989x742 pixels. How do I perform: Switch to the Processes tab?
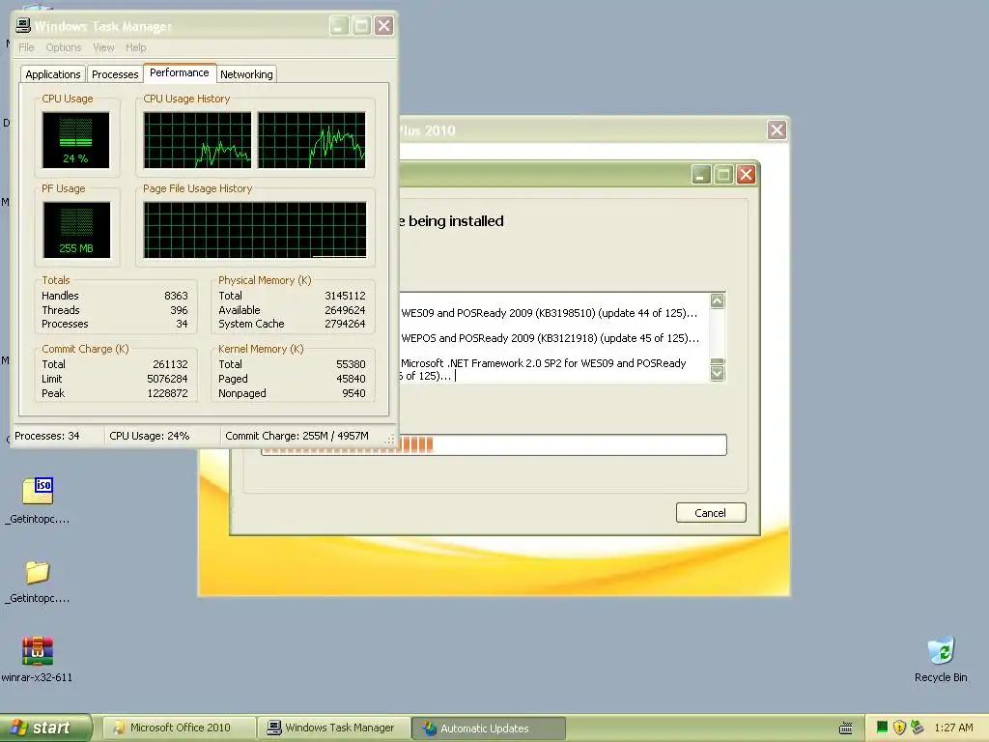click(115, 74)
